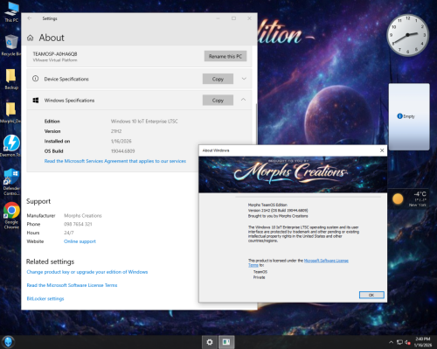This screenshot has height=349, width=437.
Task: Click Settings back arrow
Action: pyautogui.click(x=30, y=18)
